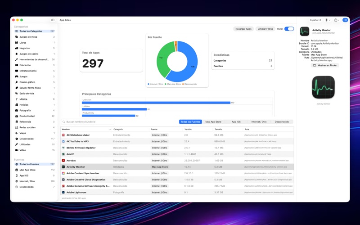Click the Fotografía camera icon
The image size is (360, 225).
17,110
